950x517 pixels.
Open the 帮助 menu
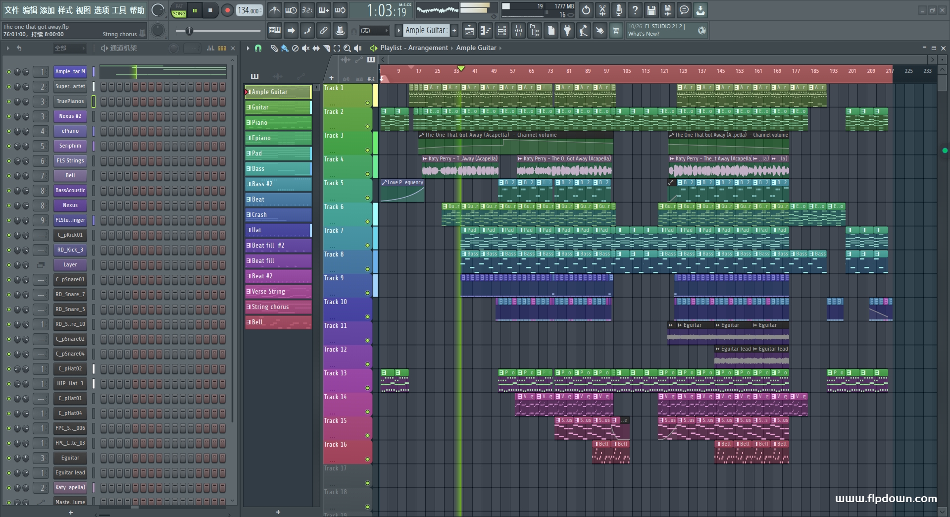[137, 10]
